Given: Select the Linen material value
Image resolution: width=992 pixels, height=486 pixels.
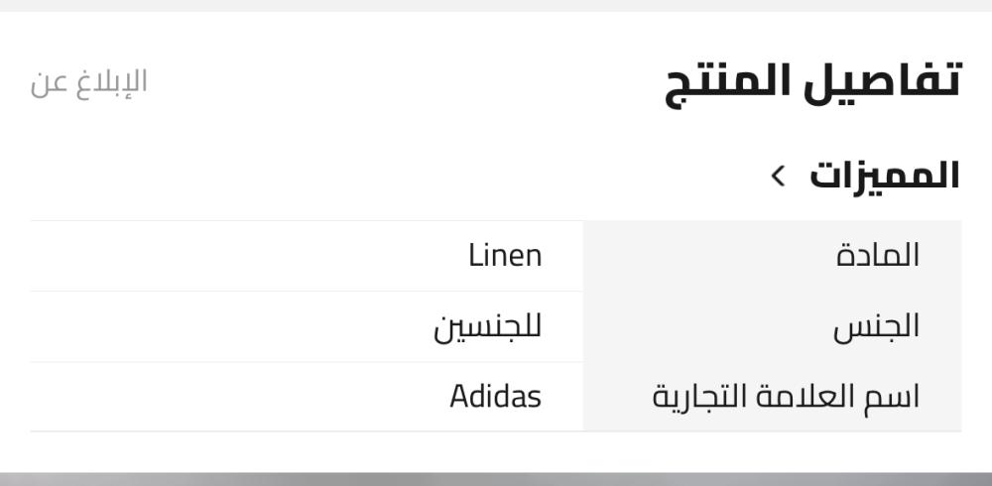Looking at the screenshot, I should click(505, 256).
